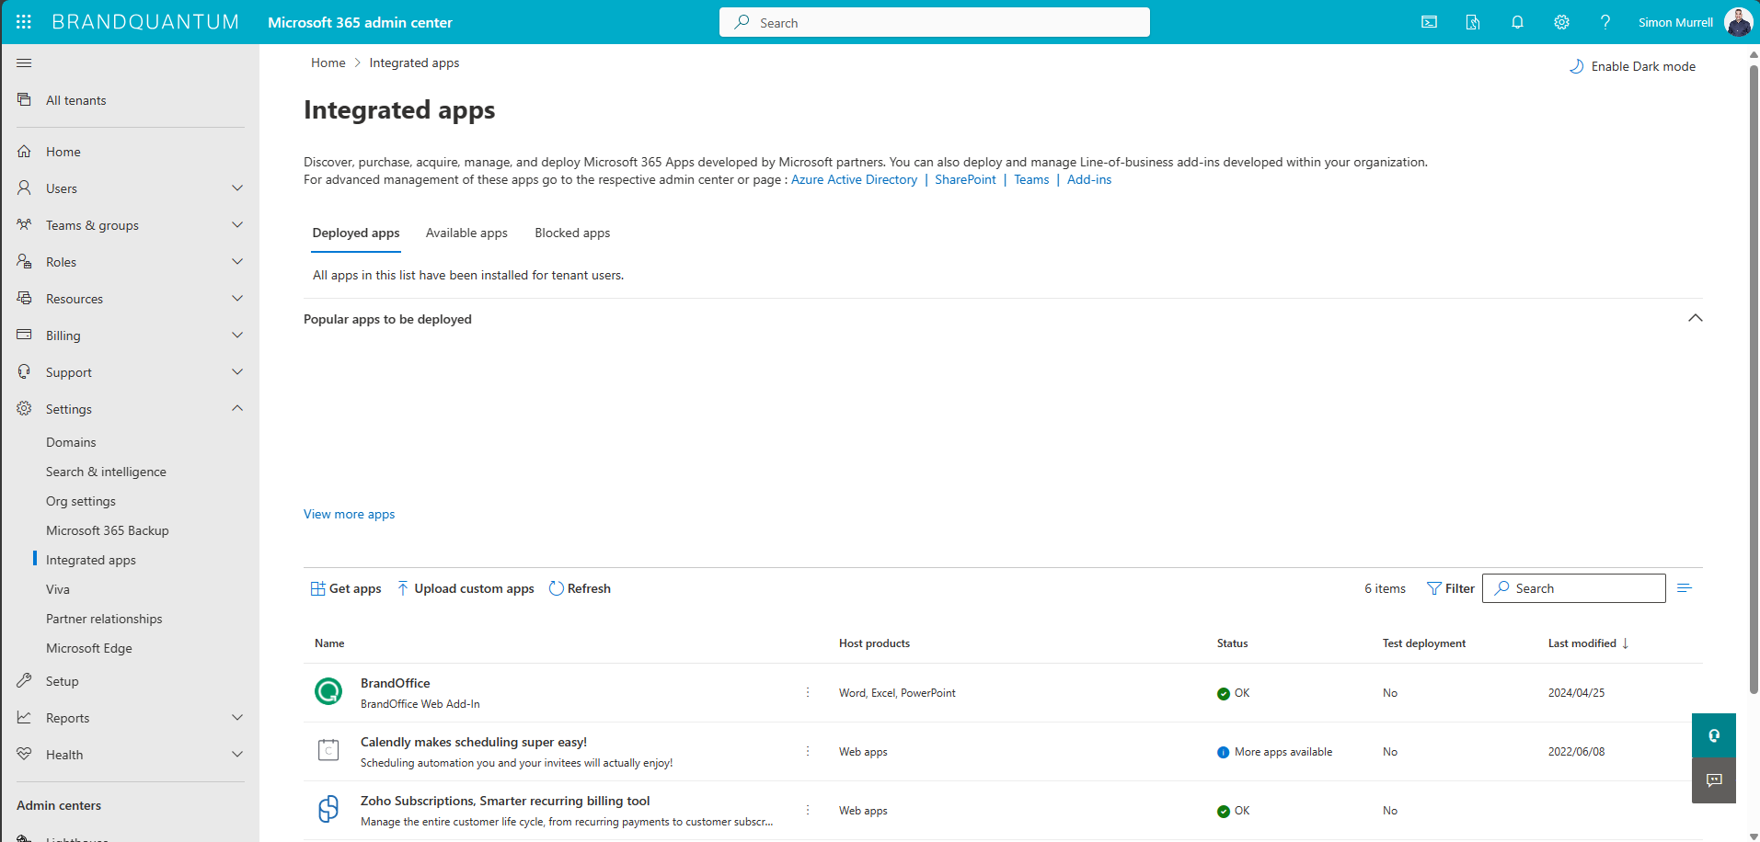This screenshot has width=1760, height=842.
Task: Click the help headset floating button
Action: point(1714,735)
